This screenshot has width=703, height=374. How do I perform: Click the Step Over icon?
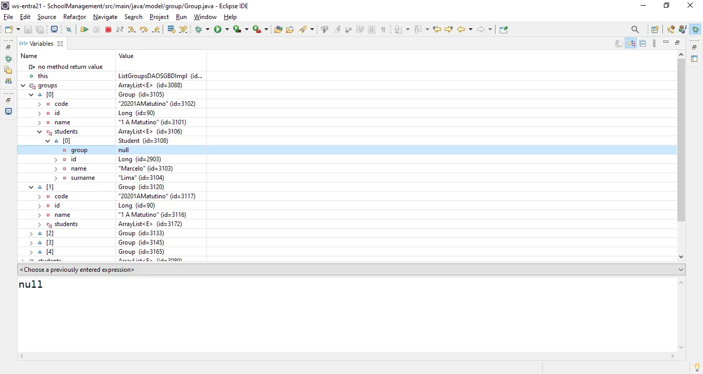point(144,29)
